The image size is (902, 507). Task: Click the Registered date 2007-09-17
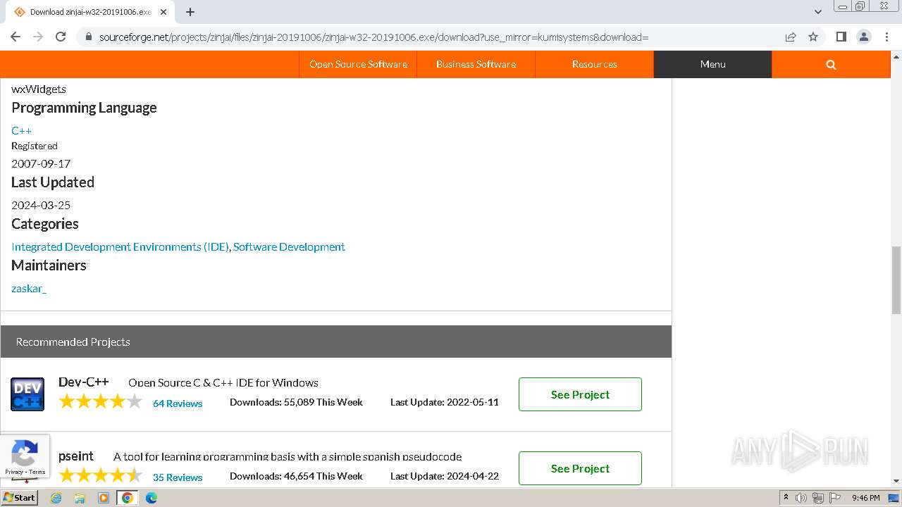pos(41,163)
